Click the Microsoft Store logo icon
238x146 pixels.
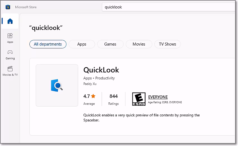[8, 7]
